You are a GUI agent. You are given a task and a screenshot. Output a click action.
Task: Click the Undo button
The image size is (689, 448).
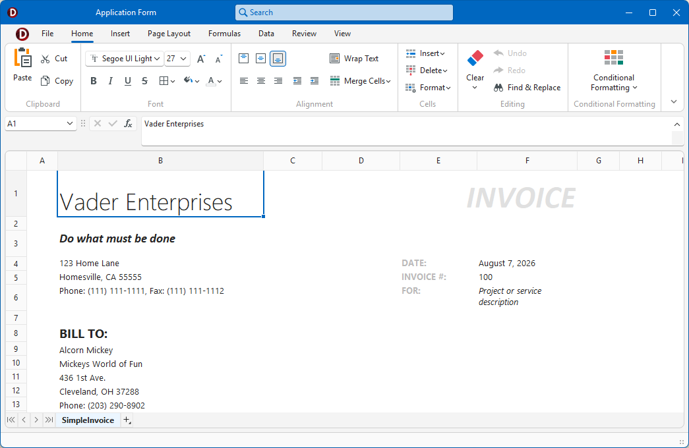[x=510, y=53]
